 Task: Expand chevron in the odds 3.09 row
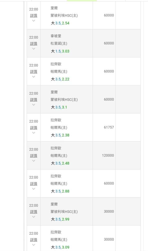coord(34,245)
